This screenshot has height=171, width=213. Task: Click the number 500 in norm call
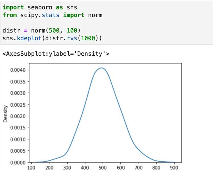pyautogui.click(x=54, y=30)
